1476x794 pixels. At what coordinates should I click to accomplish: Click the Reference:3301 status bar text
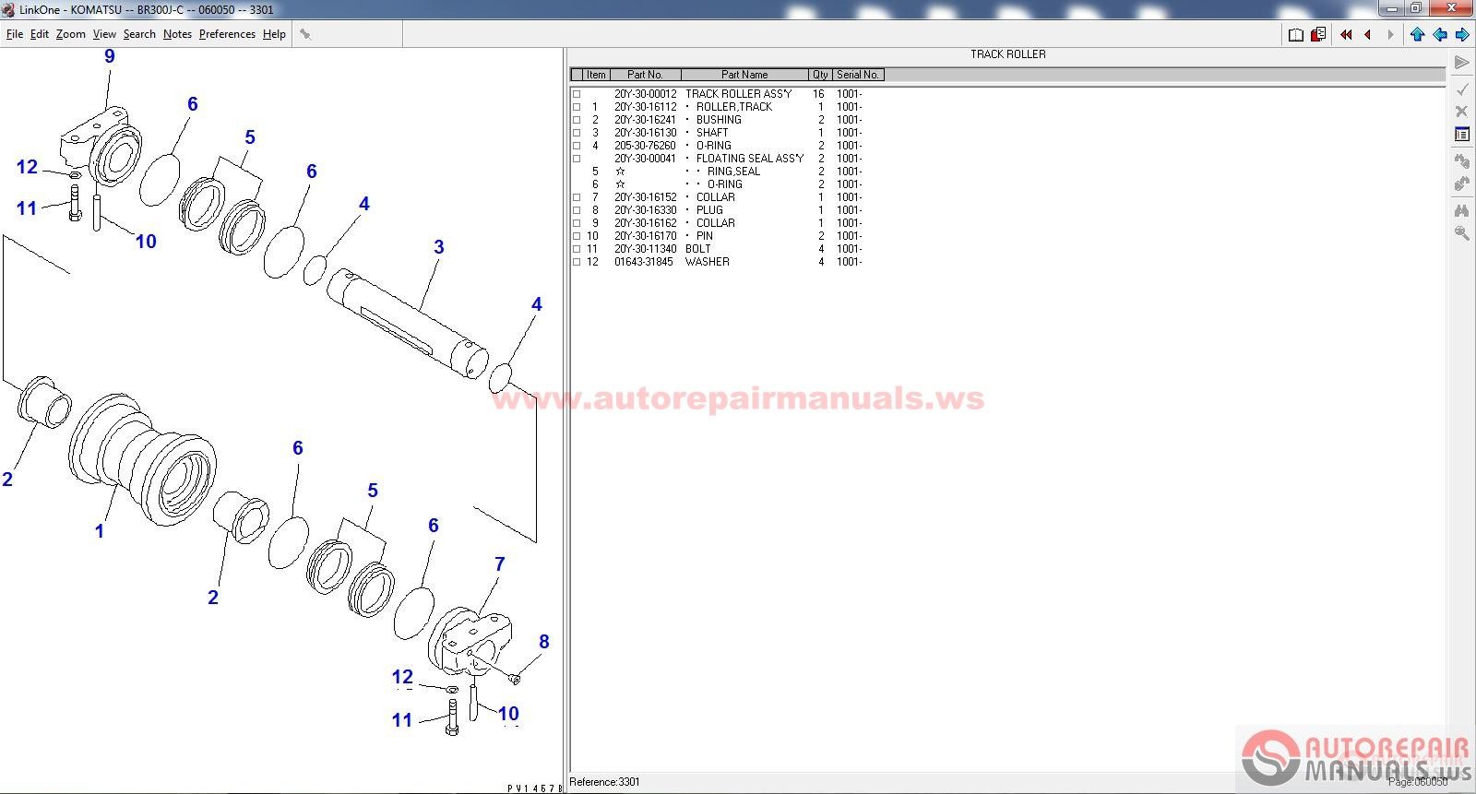(x=604, y=782)
